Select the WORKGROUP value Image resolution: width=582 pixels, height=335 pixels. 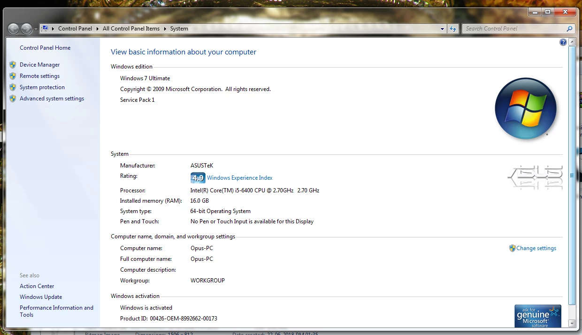(207, 281)
